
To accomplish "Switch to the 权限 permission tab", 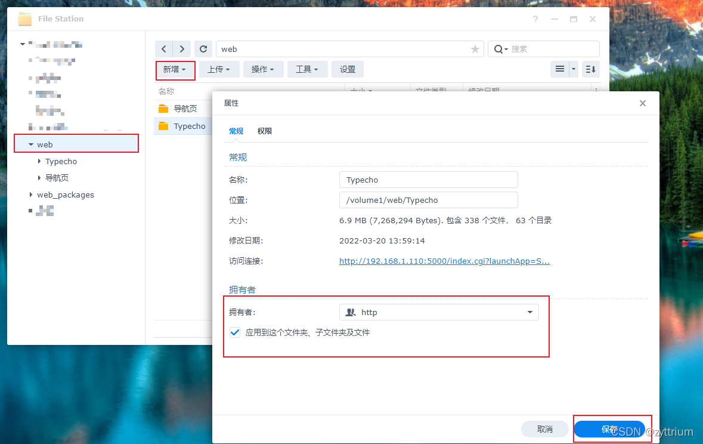I will [x=265, y=131].
